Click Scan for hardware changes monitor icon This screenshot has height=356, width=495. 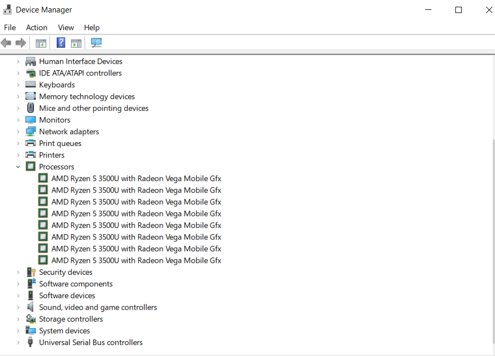pos(96,43)
